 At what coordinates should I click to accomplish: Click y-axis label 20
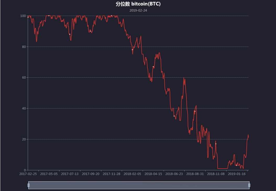coord(24,139)
